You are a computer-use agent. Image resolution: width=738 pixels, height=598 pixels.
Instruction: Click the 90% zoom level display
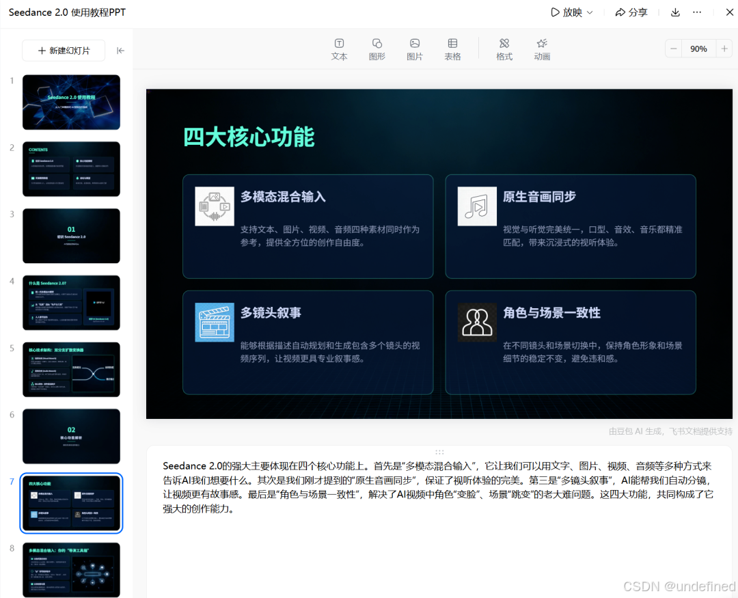click(698, 49)
